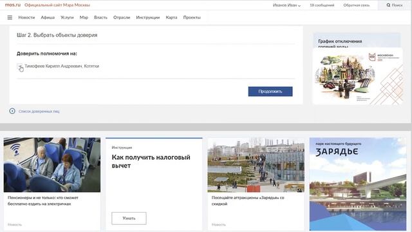Click the Шаг 2. Выбрать объекты доверия heading
The width and height of the screenshot is (412, 232).
[x=57, y=35]
